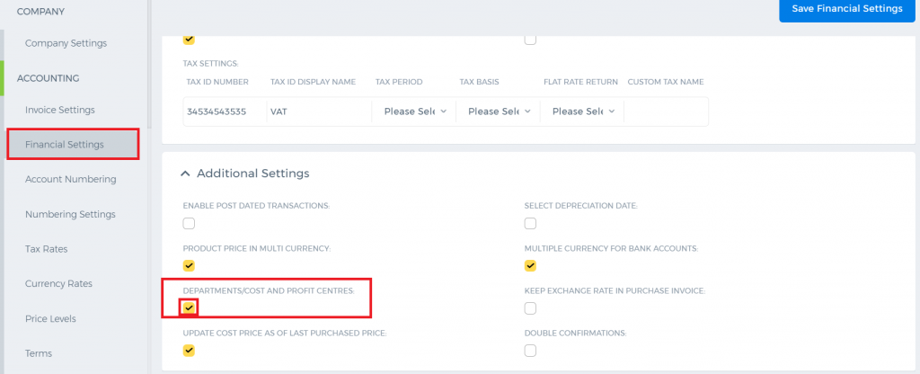Open the Tax Period dropdown

415,111
